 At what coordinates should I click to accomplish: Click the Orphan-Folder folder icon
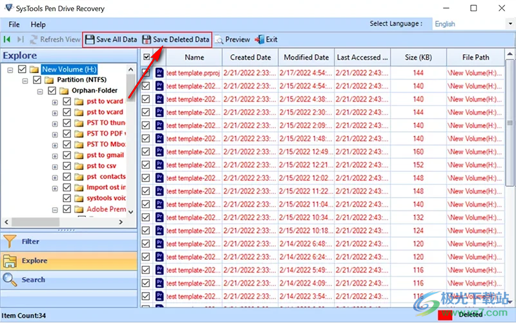[64, 90]
